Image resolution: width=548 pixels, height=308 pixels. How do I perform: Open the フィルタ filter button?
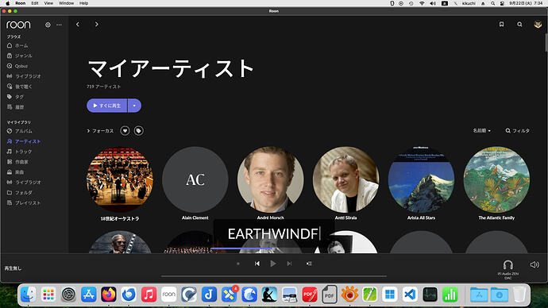tap(518, 131)
